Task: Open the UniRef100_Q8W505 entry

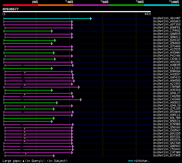Action: click(167, 34)
